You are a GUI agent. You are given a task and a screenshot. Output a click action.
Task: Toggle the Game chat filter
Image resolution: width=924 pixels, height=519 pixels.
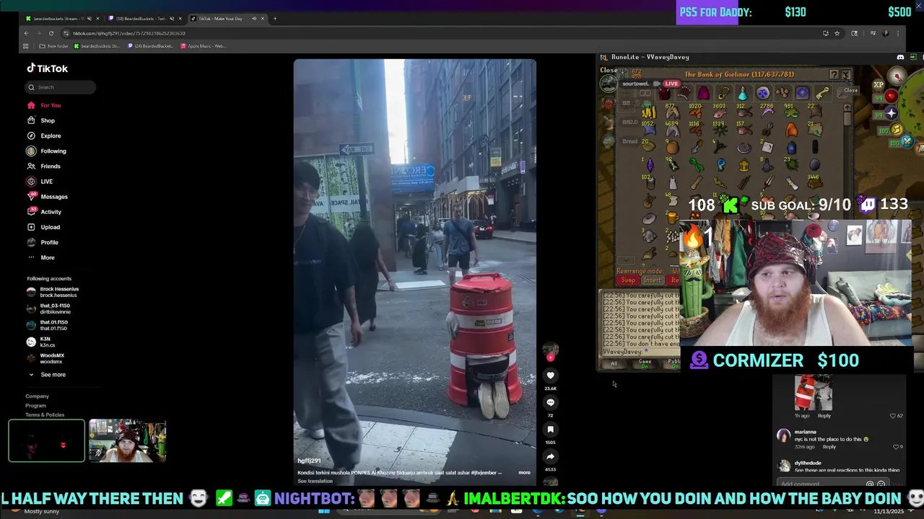(x=645, y=364)
